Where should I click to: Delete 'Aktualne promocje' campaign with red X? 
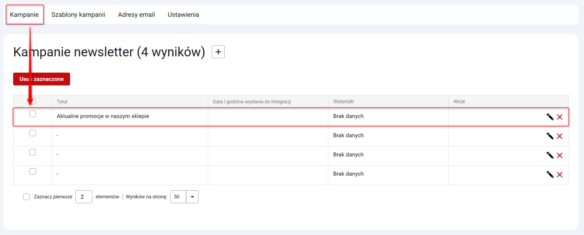tap(559, 117)
